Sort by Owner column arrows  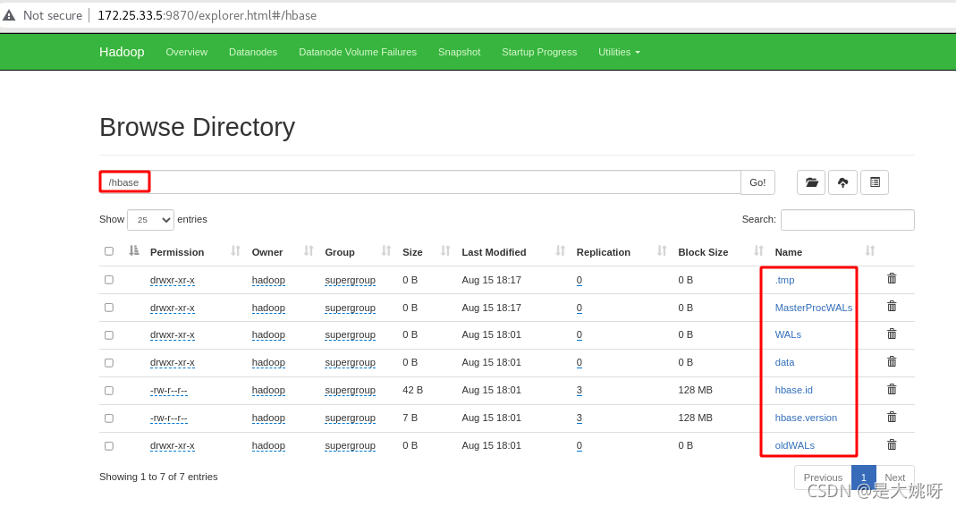coord(309,251)
